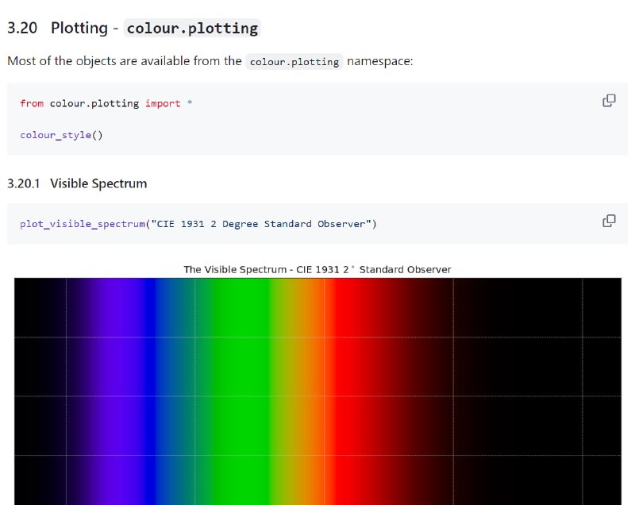Click the 'import' keyword in code

pyautogui.click(x=163, y=103)
